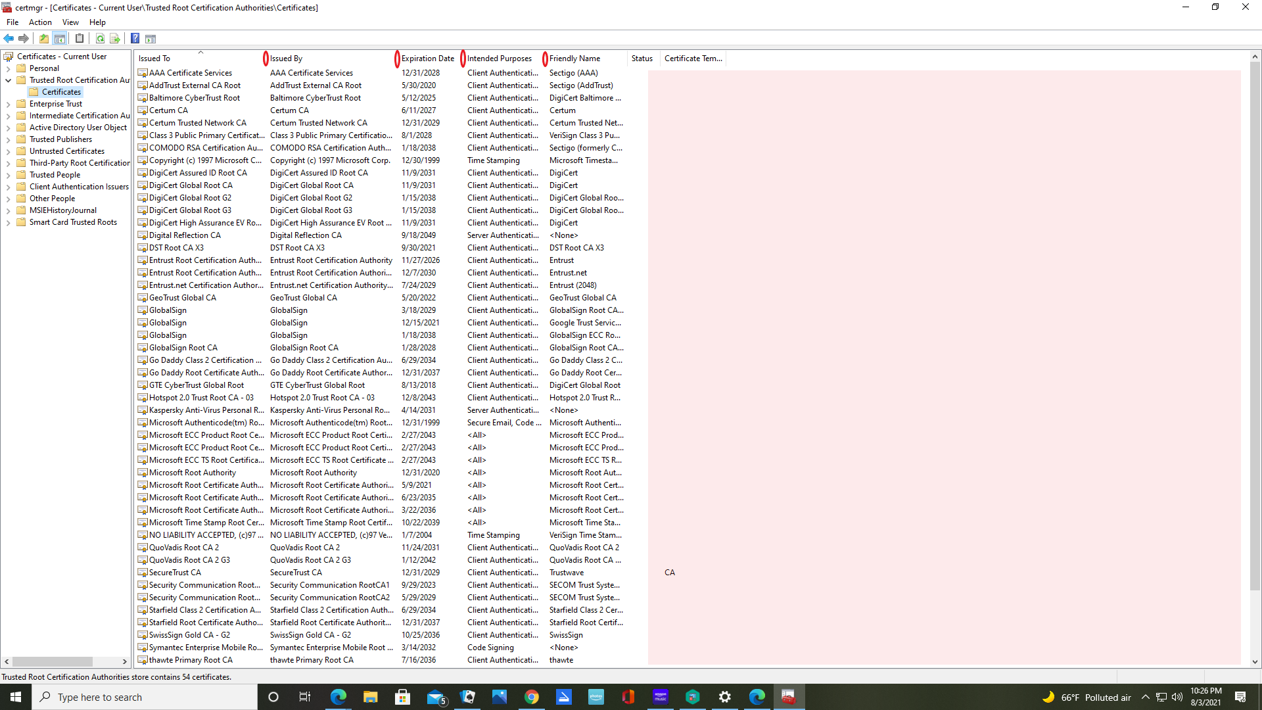Open Google Chrome from taskbar

point(532,697)
